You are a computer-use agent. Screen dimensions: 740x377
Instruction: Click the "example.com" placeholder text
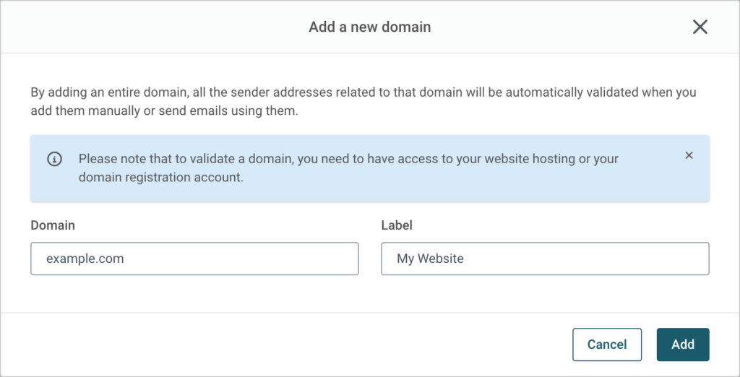pos(85,259)
